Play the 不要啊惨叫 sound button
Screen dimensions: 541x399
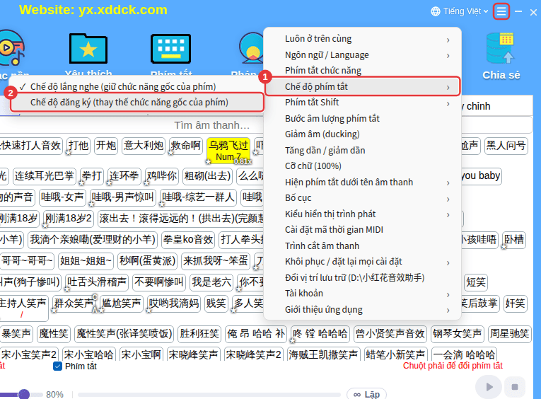click(159, 282)
